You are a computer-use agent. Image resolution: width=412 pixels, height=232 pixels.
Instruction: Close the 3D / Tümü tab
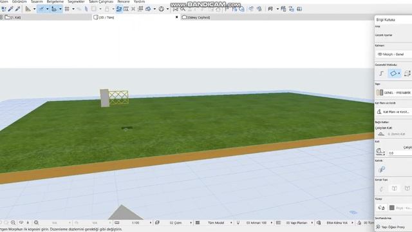[x=176, y=17]
